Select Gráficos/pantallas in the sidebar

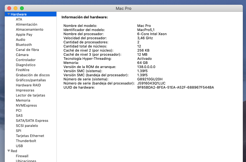click(31, 80)
